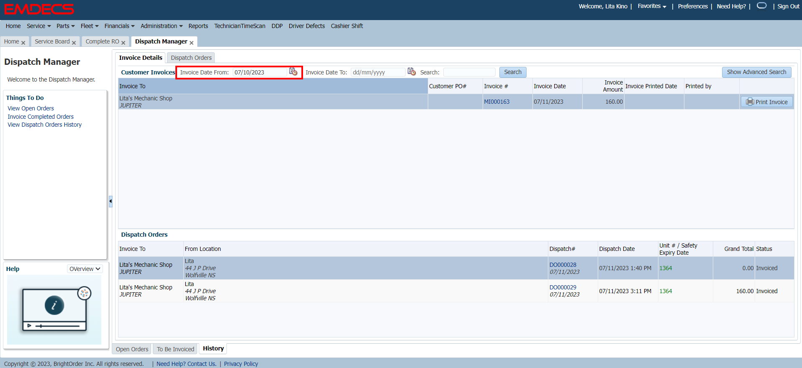Click the Search text field
The width and height of the screenshot is (802, 368).
(x=469, y=72)
